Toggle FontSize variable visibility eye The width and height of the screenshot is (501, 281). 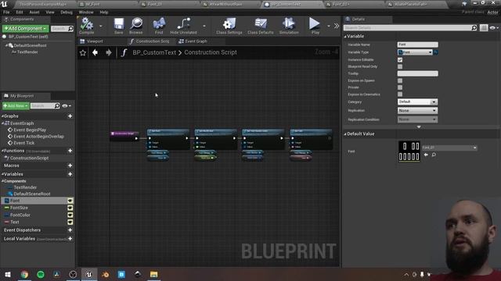click(x=70, y=208)
